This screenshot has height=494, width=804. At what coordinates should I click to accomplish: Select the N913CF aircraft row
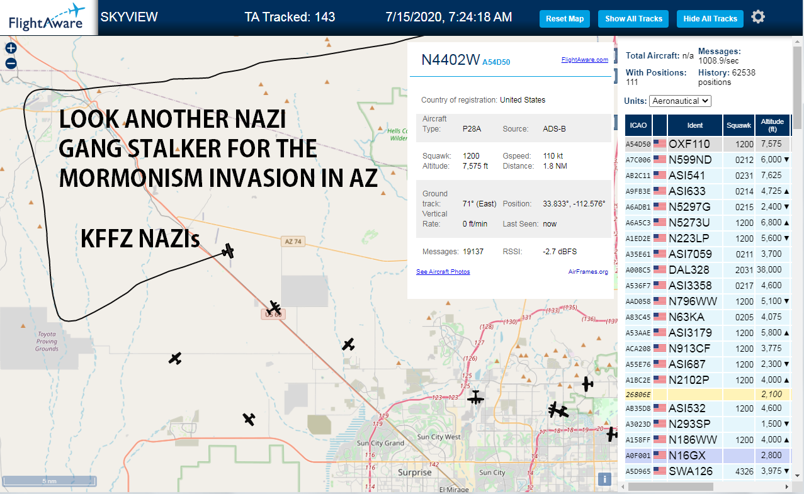708,349
